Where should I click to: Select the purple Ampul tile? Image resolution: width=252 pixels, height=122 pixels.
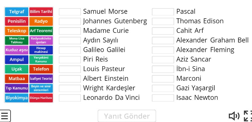pos(17,60)
